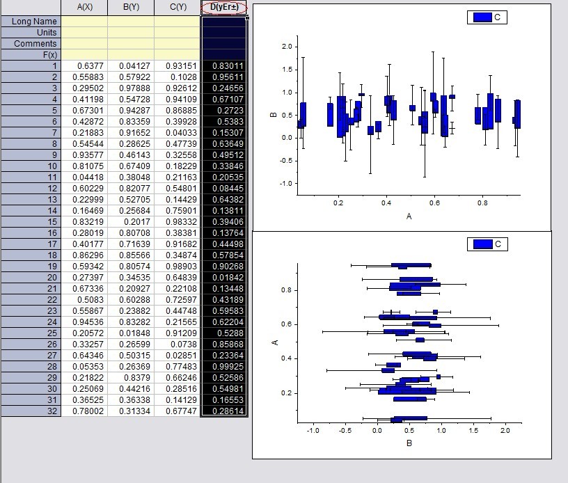Image resolution: width=568 pixels, height=483 pixels.
Task: Click x-axis title A in top graph
Action: click(x=409, y=216)
